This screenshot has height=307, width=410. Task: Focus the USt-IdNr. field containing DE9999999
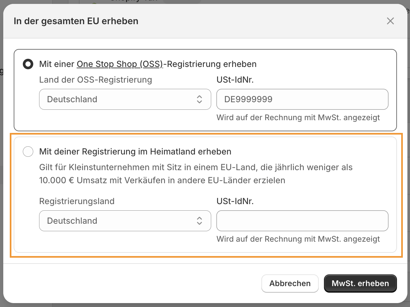(x=302, y=99)
